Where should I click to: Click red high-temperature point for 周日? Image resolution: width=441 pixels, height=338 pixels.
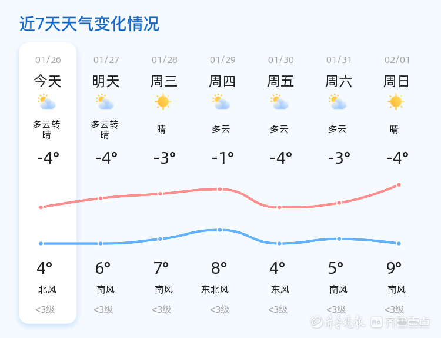tap(399, 184)
